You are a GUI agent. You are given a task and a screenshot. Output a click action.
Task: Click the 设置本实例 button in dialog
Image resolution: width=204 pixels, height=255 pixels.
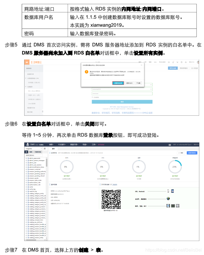click(x=129, y=83)
